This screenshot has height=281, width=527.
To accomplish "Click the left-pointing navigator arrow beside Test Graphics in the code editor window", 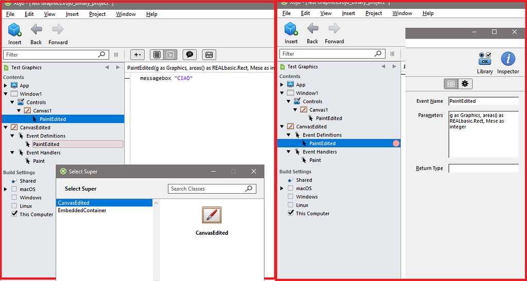I will [x=107, y=67].
